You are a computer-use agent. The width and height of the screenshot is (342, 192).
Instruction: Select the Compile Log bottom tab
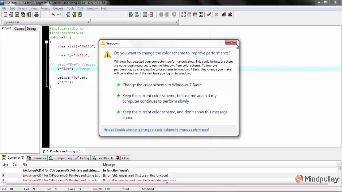tap(60, 158)
